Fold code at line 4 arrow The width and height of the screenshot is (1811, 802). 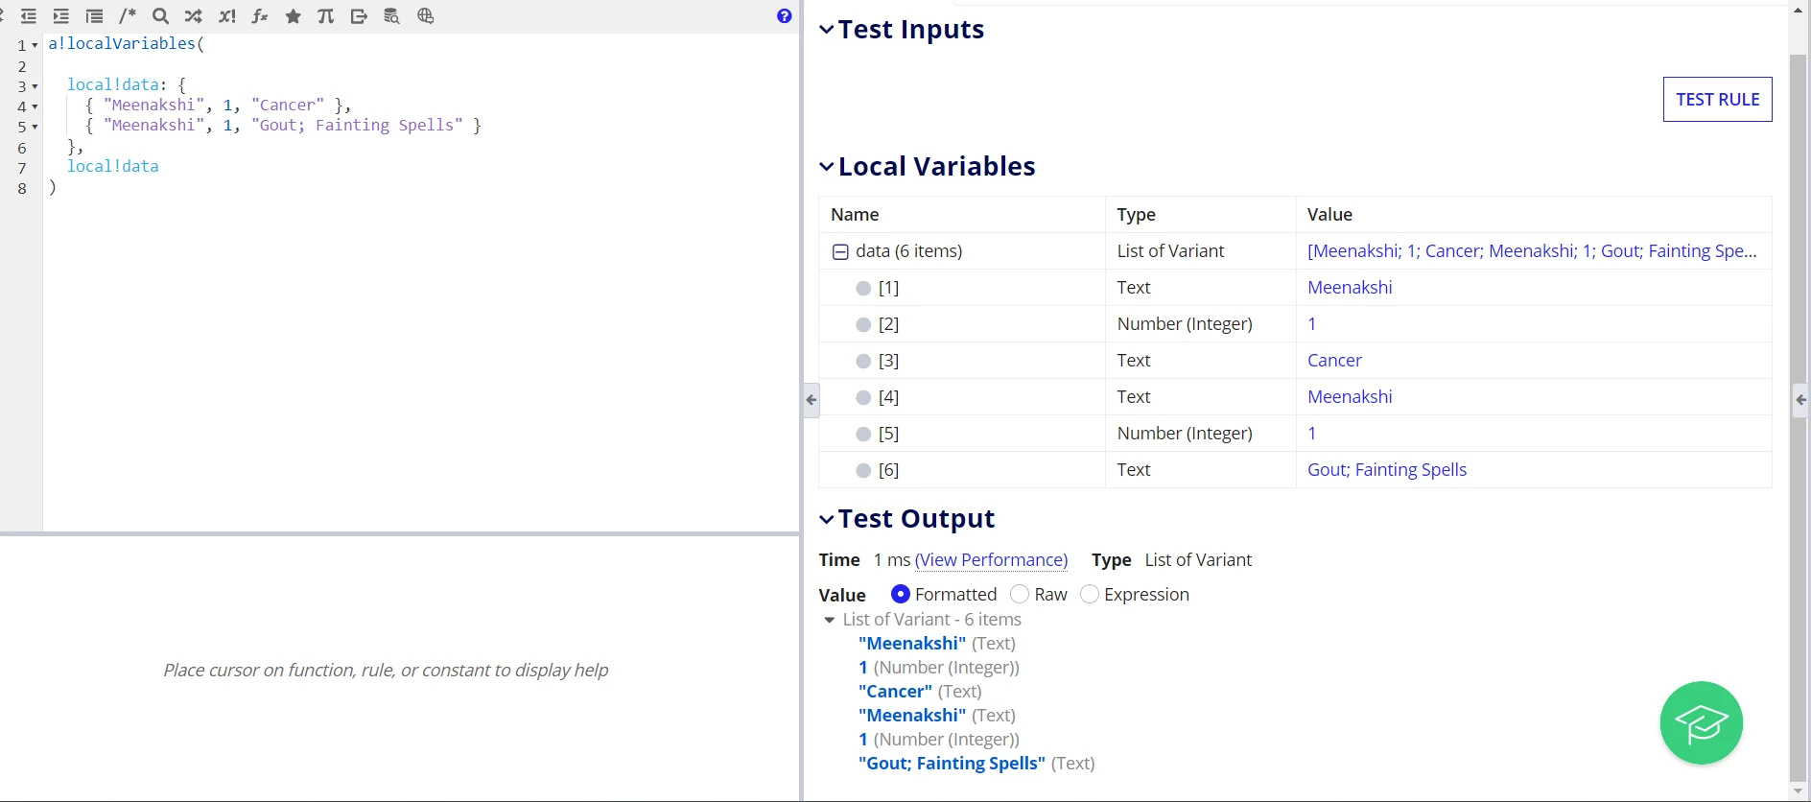pos(35,106)
